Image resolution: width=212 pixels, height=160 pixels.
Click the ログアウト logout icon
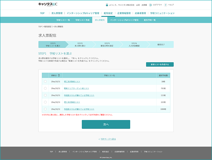[150, 5]
